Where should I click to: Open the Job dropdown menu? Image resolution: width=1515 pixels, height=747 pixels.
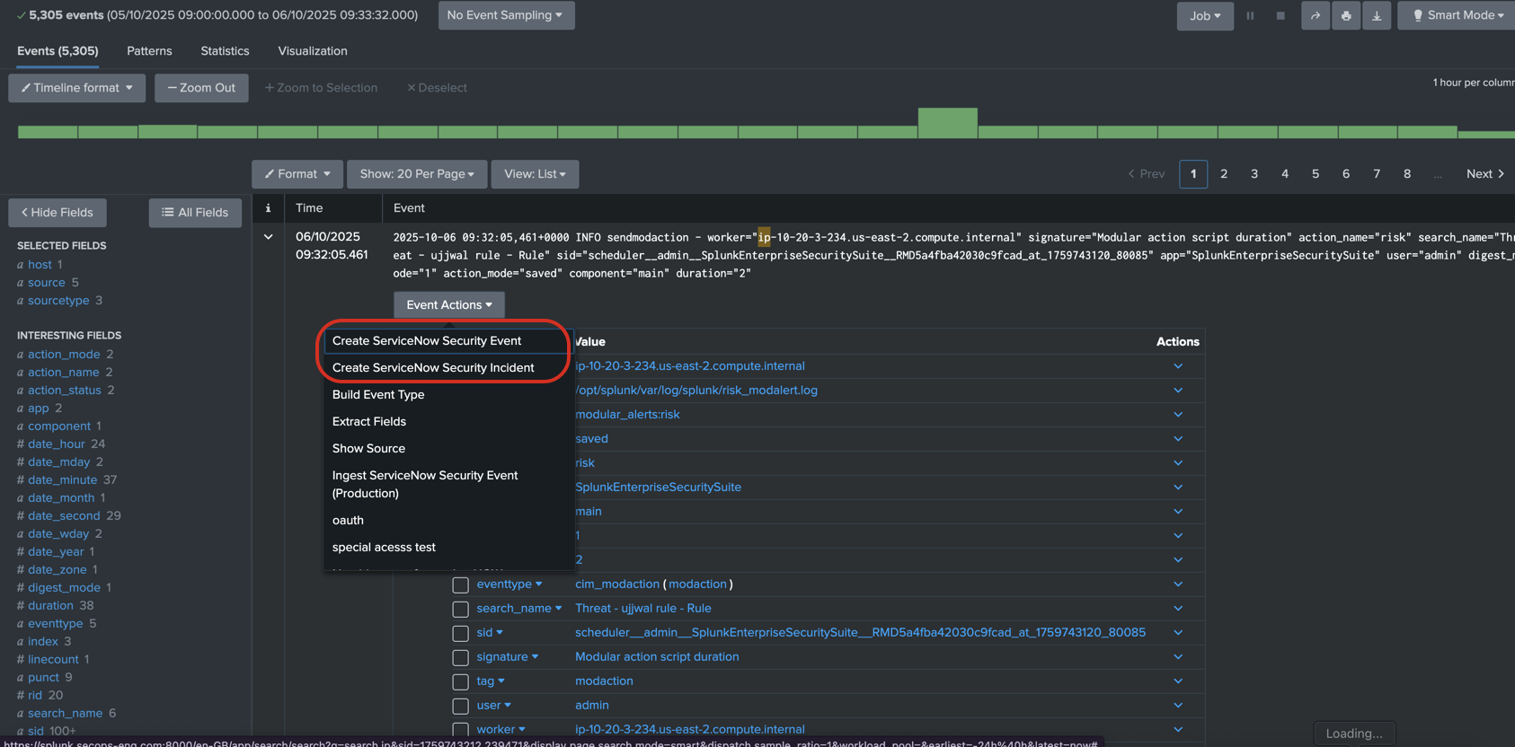1205,15
